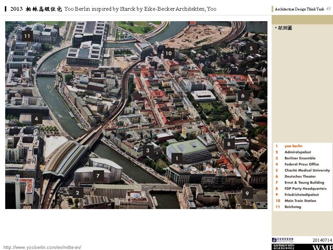Select 'Berliner Ensemble' in the legend list
The width and height of the screenshot is (333, 250).
[x=300, y=158]
